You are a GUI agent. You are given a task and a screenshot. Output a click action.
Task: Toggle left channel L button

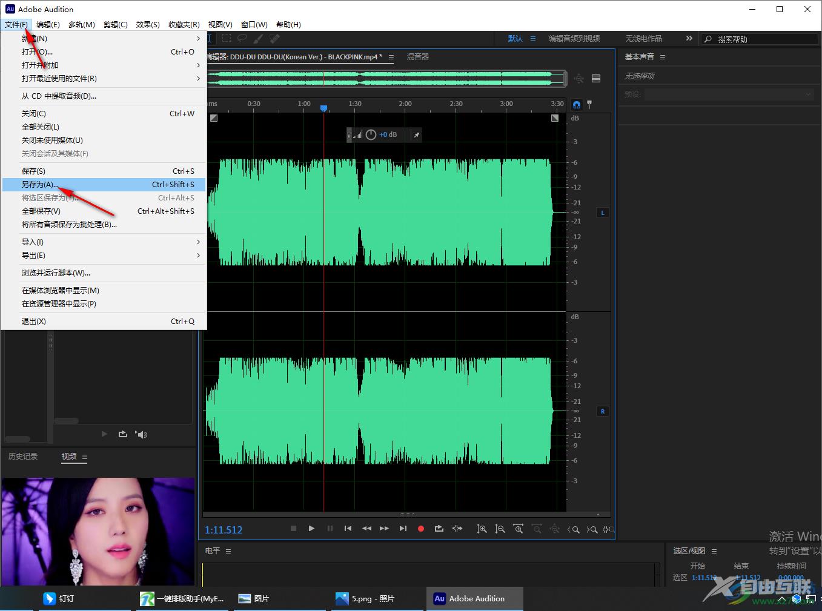(602, 213)
